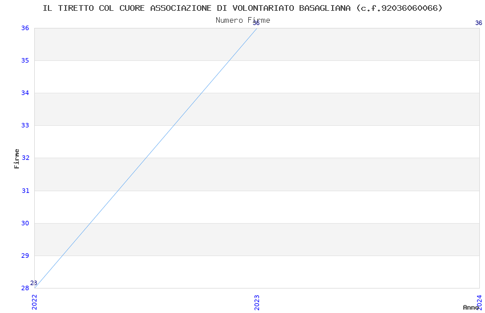This screenshot has width=485, height=313.
Task: Click the y-axis label 32
Action: [25, 158]
